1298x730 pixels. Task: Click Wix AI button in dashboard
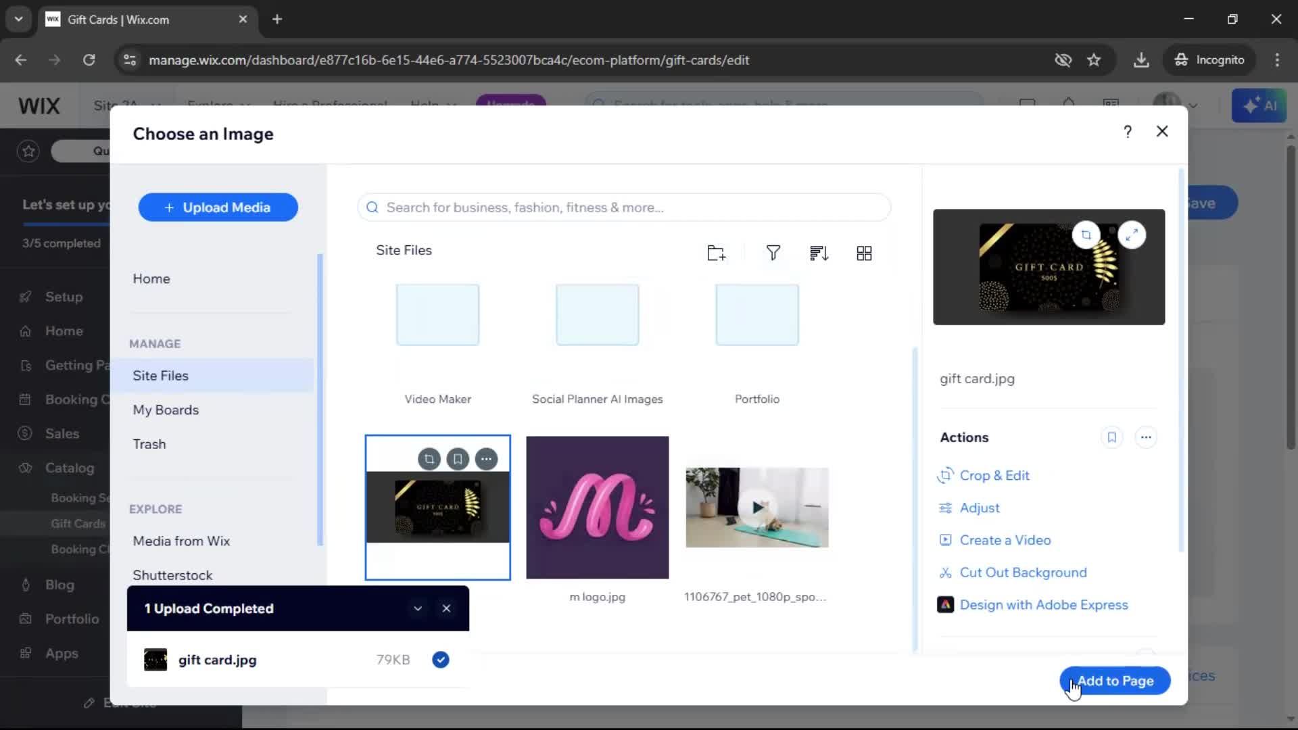click(x=1259, y=105)
